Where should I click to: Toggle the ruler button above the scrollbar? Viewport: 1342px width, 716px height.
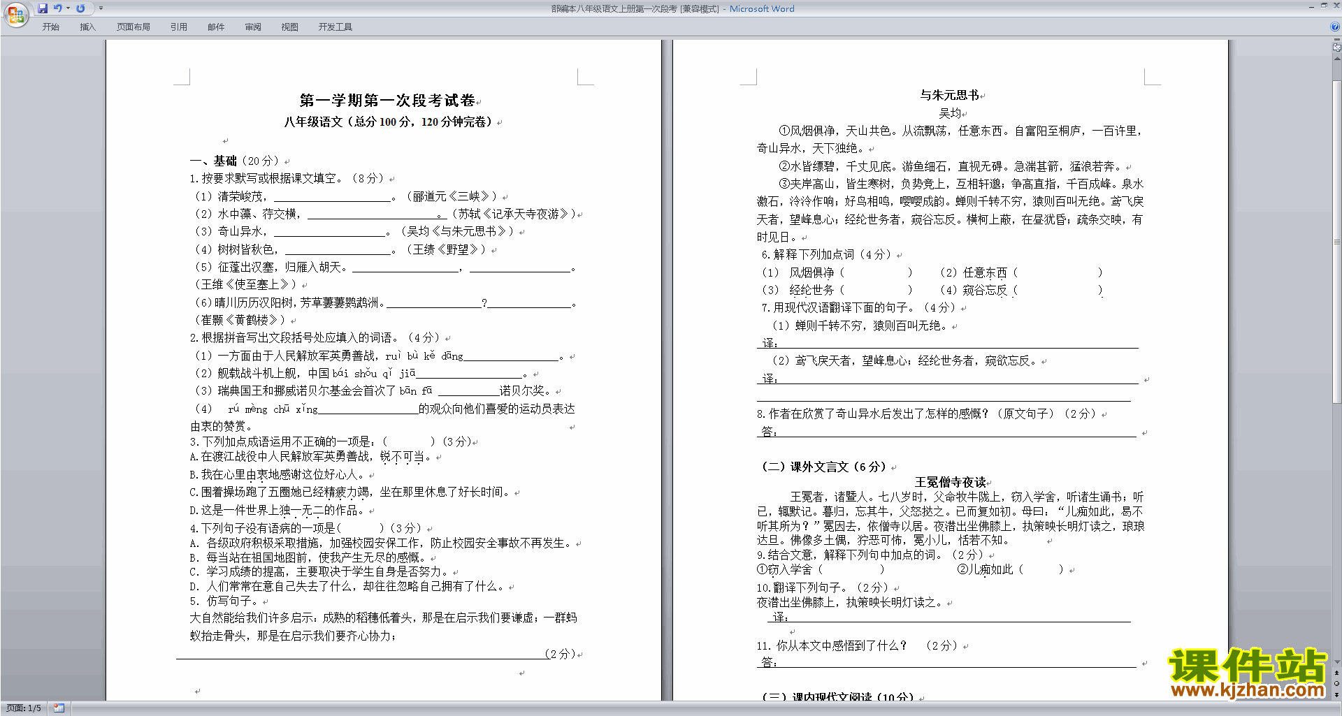pos(1337,48)
